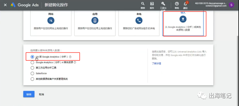Select the app phone icon

coord(95,20)
